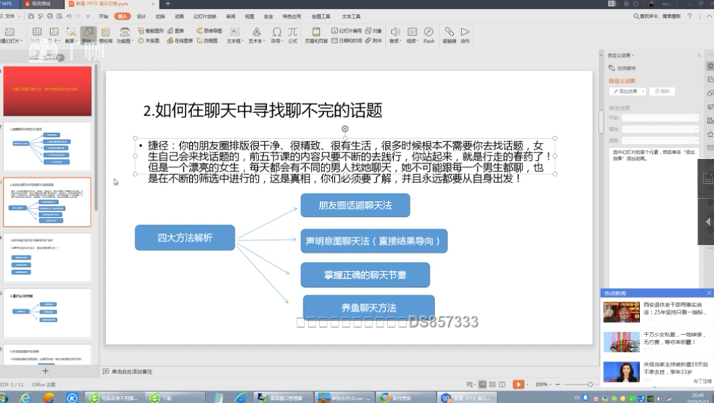This screenshot has width=714, height=403.
Task: Select normal view button in status bar
Action: [x=482, y=384]
